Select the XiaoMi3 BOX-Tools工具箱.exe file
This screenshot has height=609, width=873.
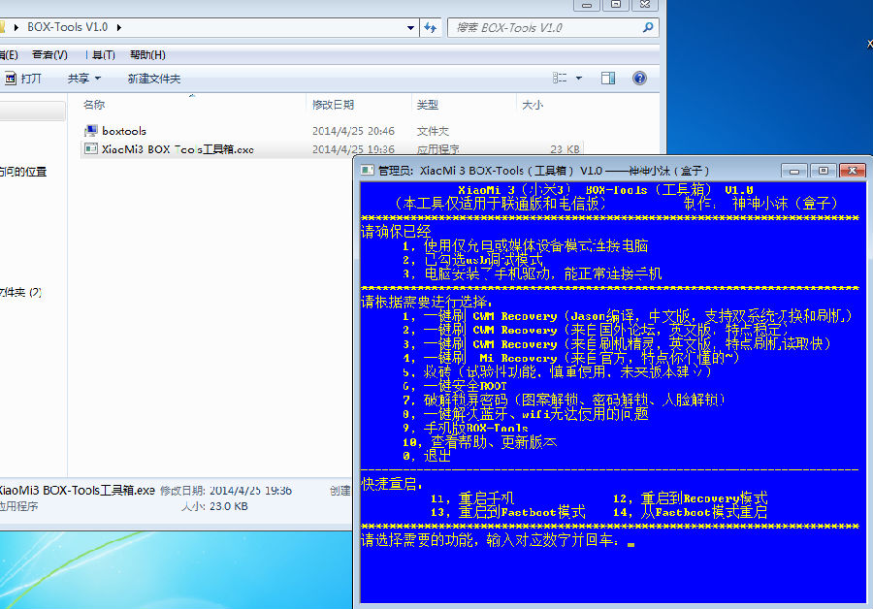[x=177, y=149]
